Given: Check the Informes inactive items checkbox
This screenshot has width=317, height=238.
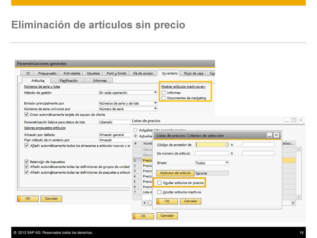Looking at the screenshot, I should pos(164,93).
